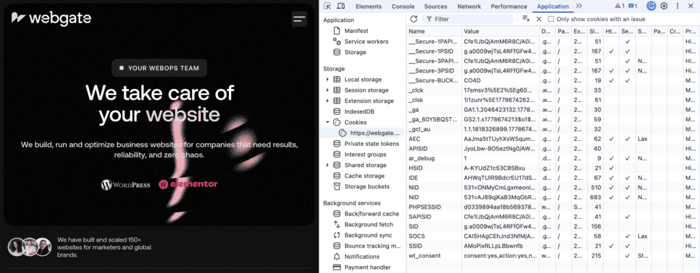700x273 pixels.
Task: Open the DevTools three-dot menu
Action: [x=677, y=6]
